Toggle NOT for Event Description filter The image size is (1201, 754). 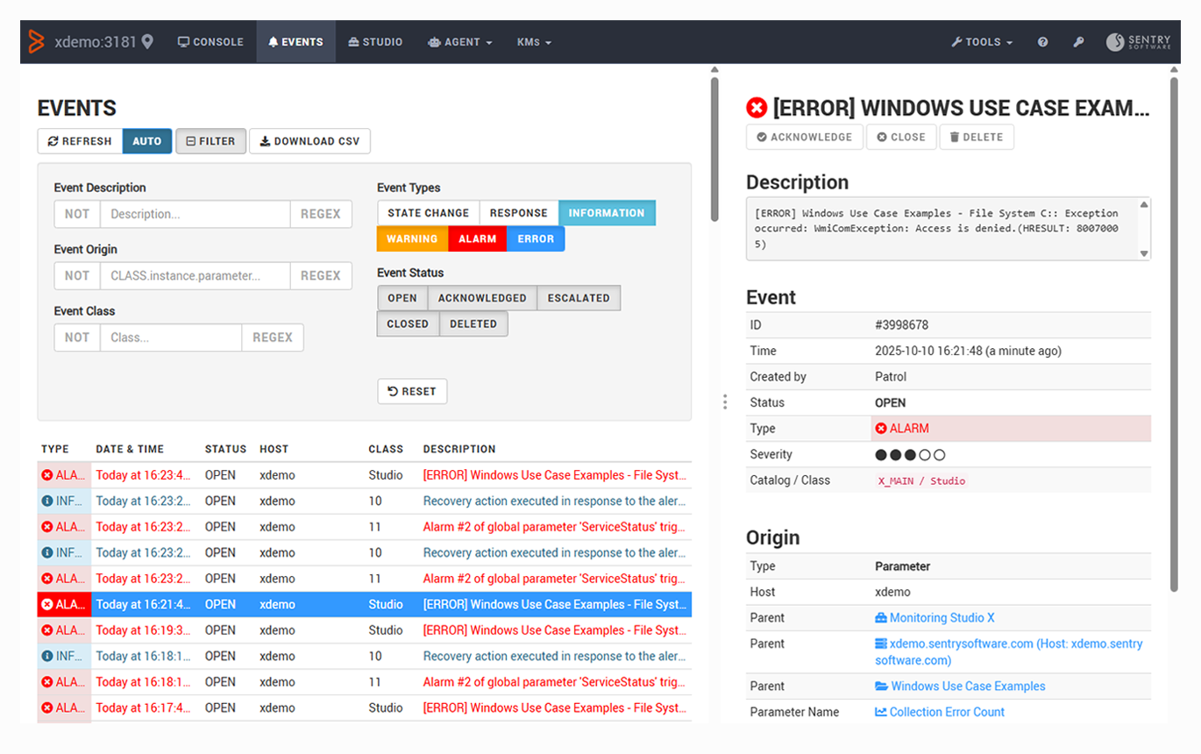[77, 214]
